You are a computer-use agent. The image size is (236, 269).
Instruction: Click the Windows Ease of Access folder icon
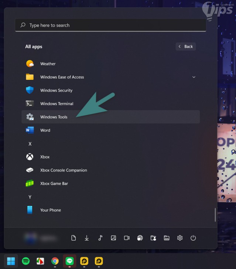coord(30,77)
